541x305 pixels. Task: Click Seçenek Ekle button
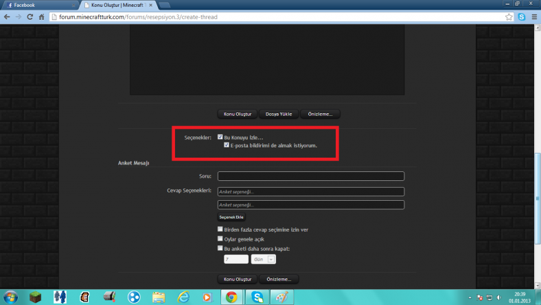tap(231, 217)
